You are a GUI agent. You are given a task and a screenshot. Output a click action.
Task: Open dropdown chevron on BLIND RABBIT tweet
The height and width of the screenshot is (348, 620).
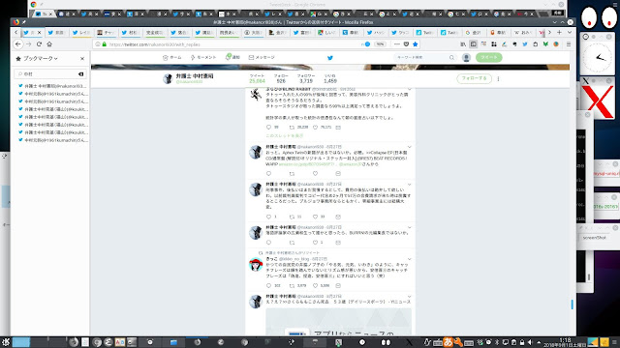(409, 89)
